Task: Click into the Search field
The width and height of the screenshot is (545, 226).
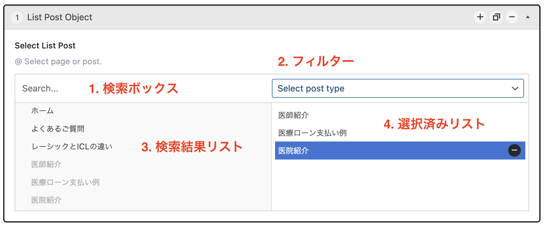Action: [x=51, y=89]
